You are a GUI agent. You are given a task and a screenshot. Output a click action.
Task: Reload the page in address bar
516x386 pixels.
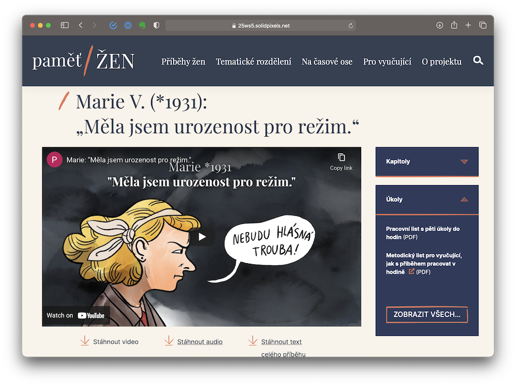351,25
